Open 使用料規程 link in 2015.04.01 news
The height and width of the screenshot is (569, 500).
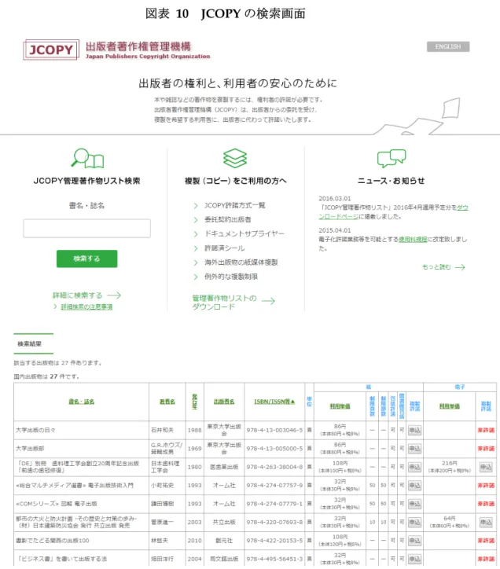(x=413, y=240)
